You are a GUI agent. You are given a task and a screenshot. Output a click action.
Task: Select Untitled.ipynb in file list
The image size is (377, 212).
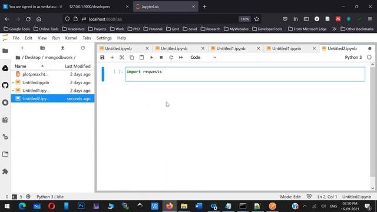point(52,82)
